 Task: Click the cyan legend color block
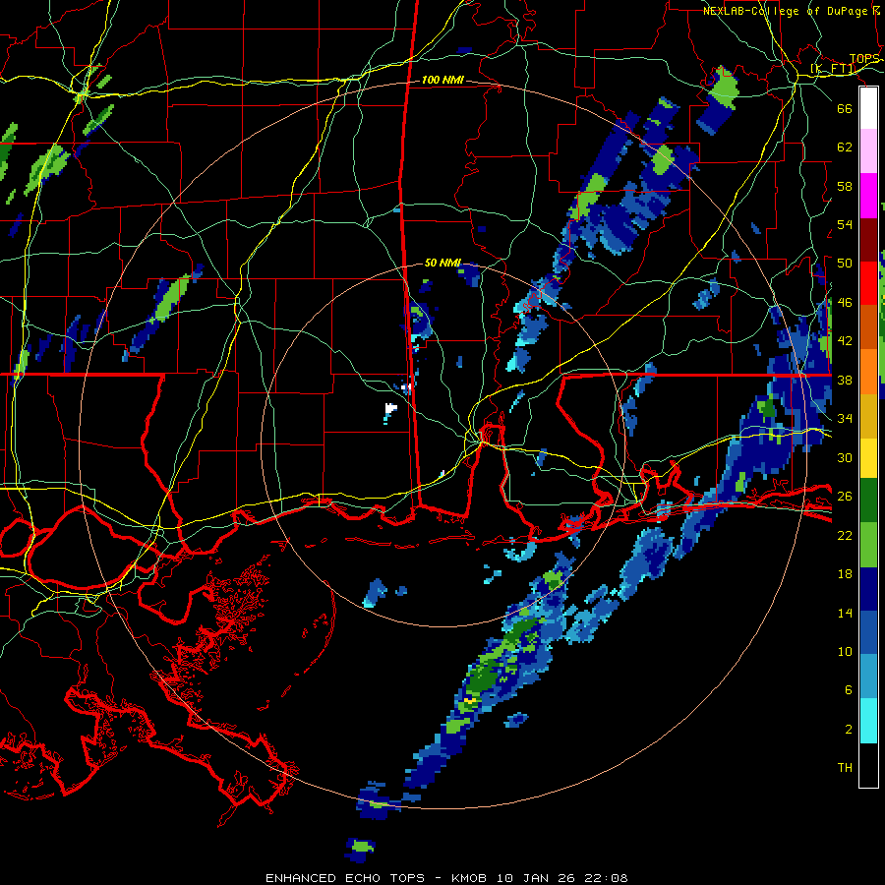[868, 722]
